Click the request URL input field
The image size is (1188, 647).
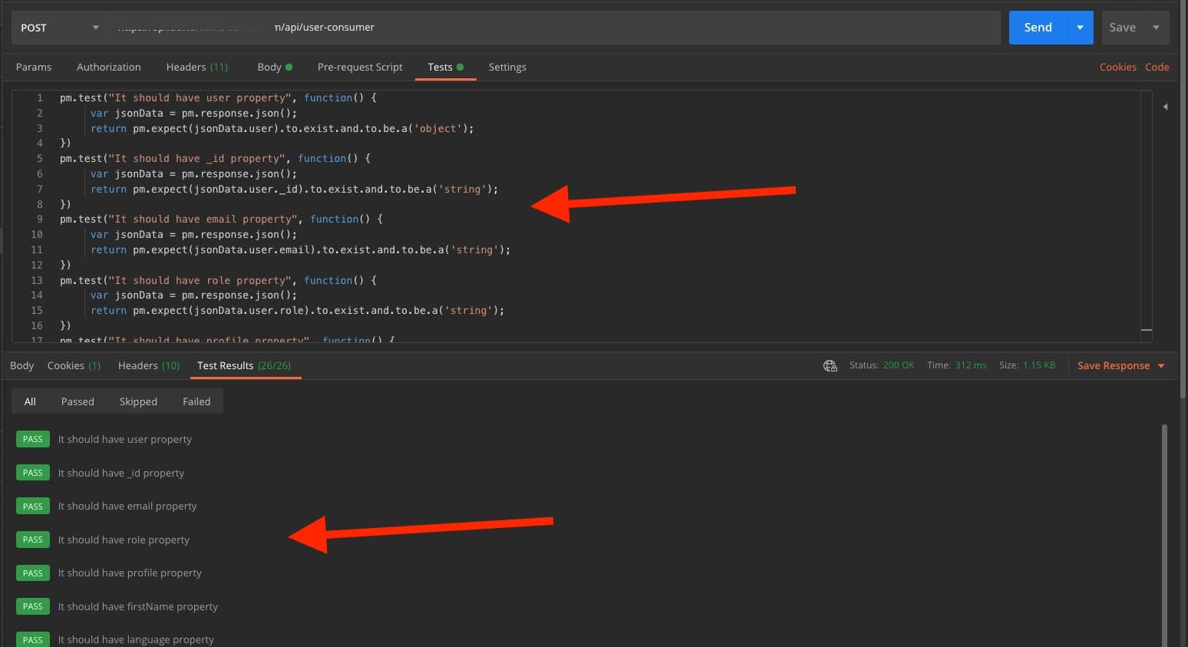pyautogui.click(x=553, y=28)
